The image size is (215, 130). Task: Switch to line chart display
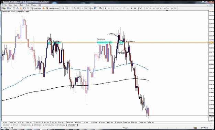click(70, 8)
